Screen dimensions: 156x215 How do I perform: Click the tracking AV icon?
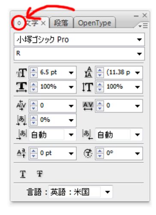tap(88, 106)
